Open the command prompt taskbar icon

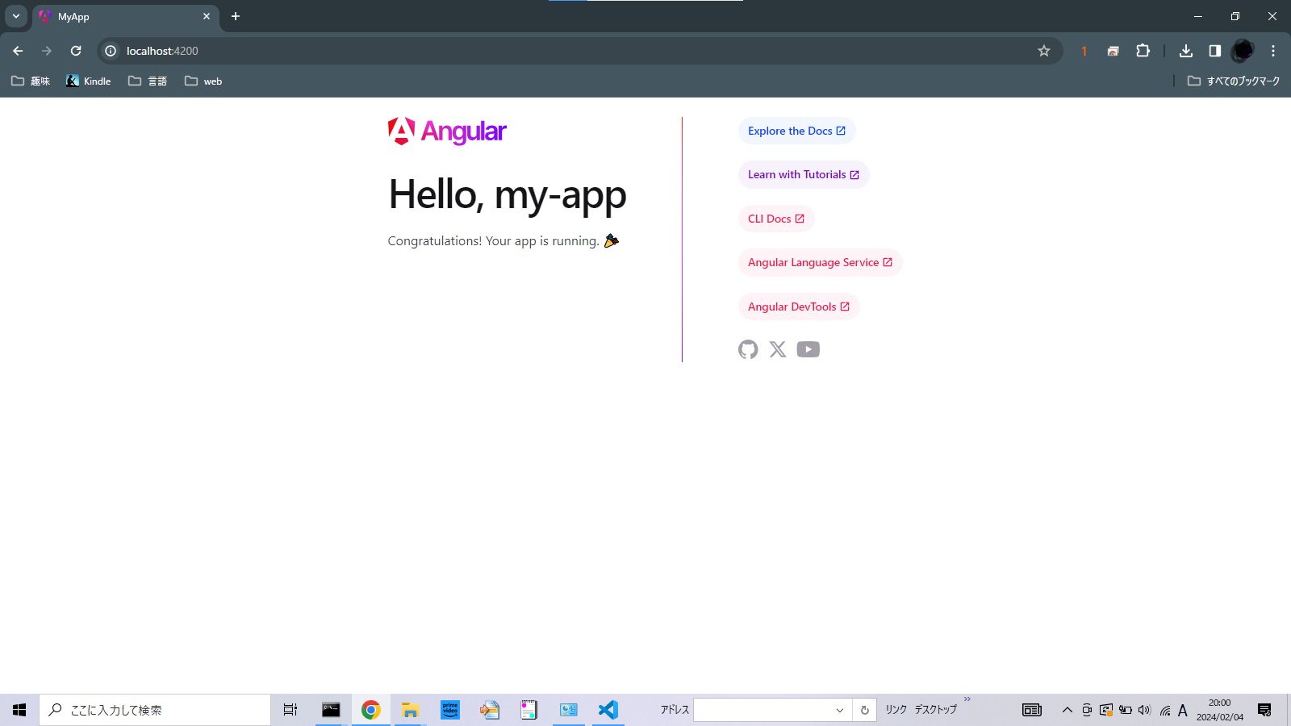click(331, 710)
